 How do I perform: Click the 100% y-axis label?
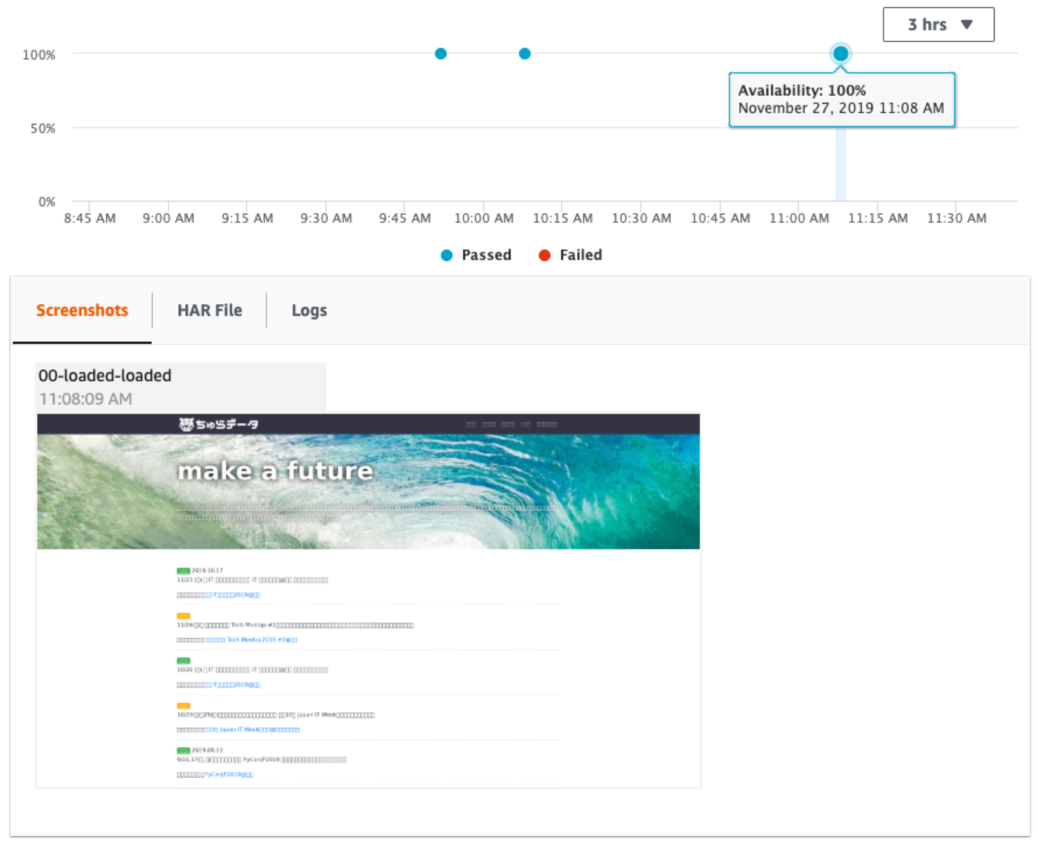coord(39,55)
